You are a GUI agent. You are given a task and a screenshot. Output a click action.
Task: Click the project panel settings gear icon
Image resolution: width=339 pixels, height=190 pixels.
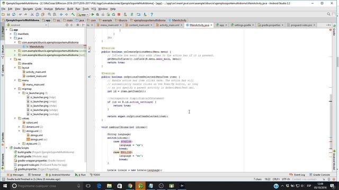78,25
